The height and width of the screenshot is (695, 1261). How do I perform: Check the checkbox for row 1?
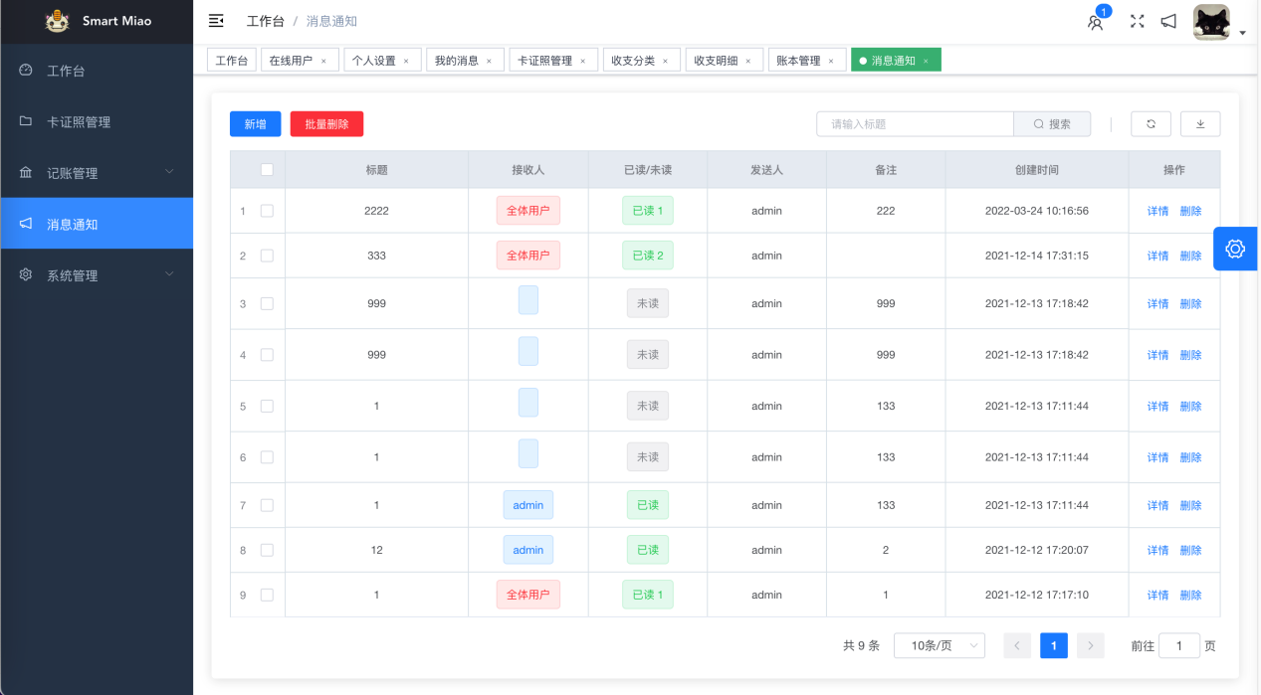pyautogui.click(x=267, y=211)
